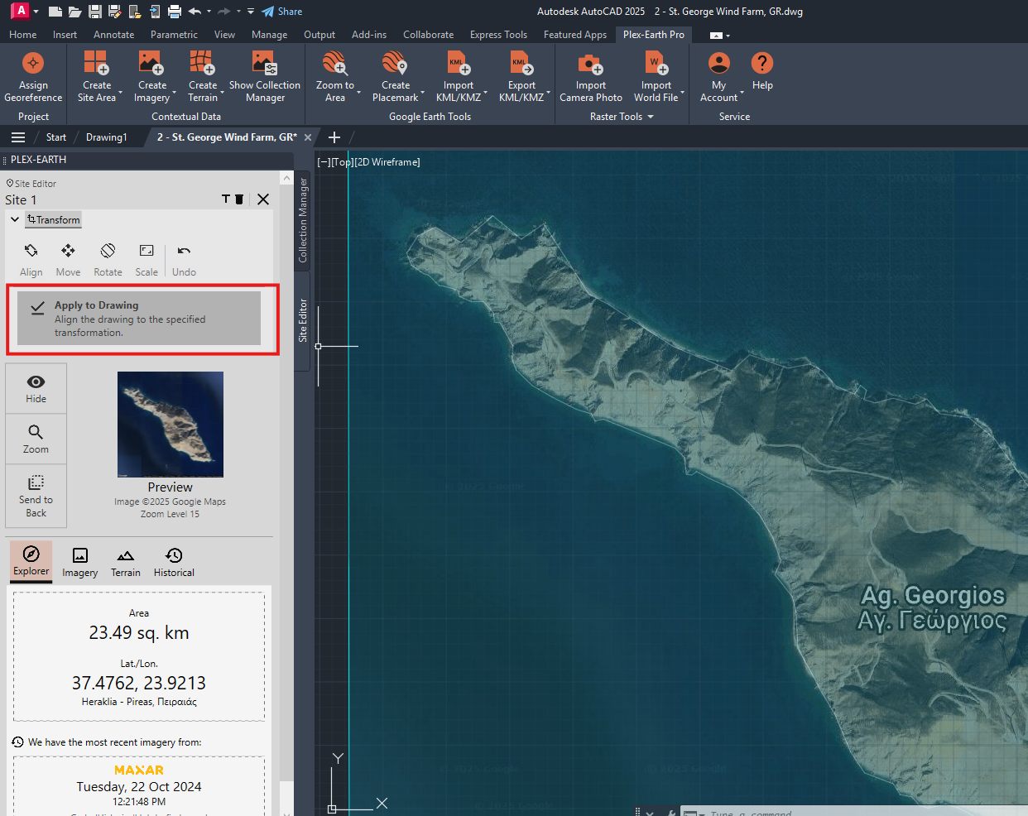Expand the Create Site Area dropdown arrow
1028x816 pixels.
pyautogui.click(x=121, y=93)
